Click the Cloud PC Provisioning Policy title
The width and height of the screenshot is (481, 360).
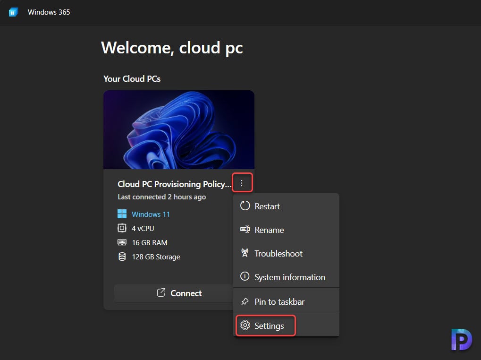click(174, 184)
